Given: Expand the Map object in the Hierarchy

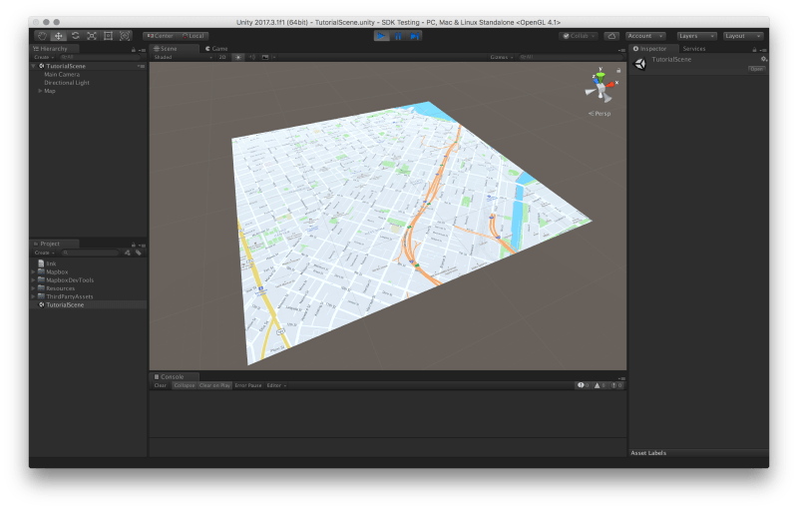Looking at the screenshot, I should [40, 91].
